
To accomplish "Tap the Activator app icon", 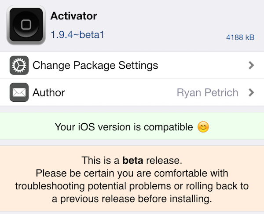I will point(26,25).
